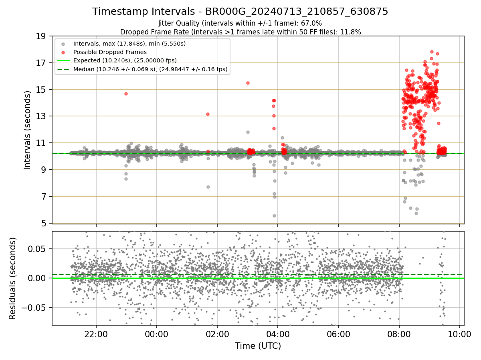Click the isolated red point at 13.2s before 02:00
This screenshot has width=481, height=360.
point(208,114)
